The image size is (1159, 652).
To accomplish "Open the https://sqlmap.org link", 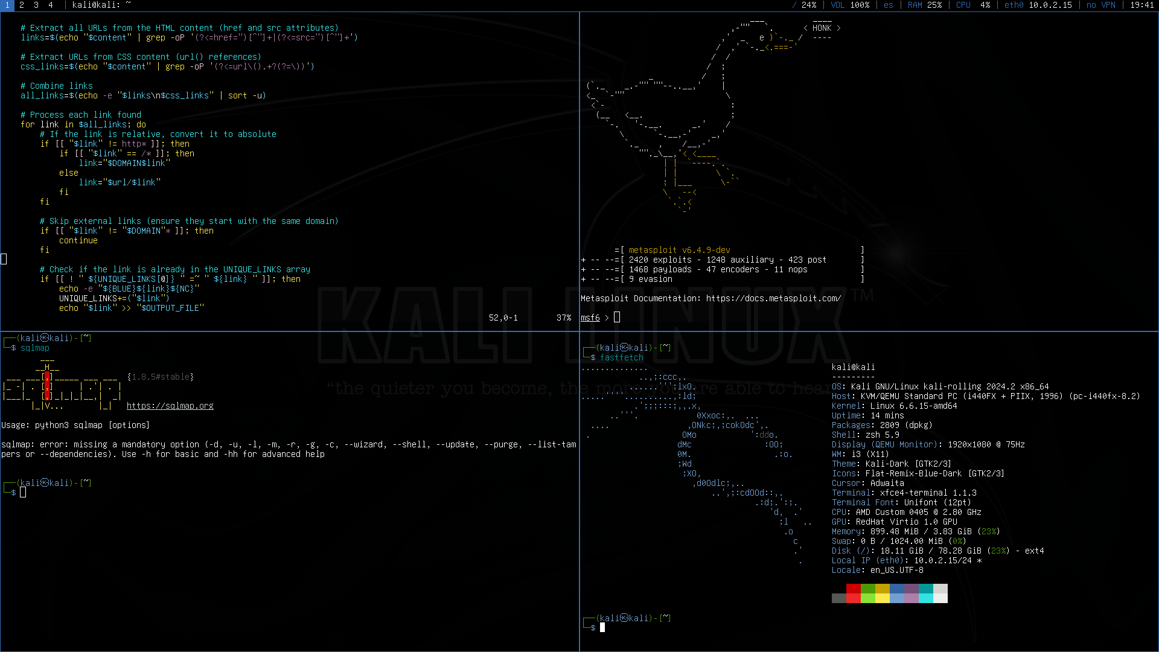I will pyautogui.click(x=170, y=406).
